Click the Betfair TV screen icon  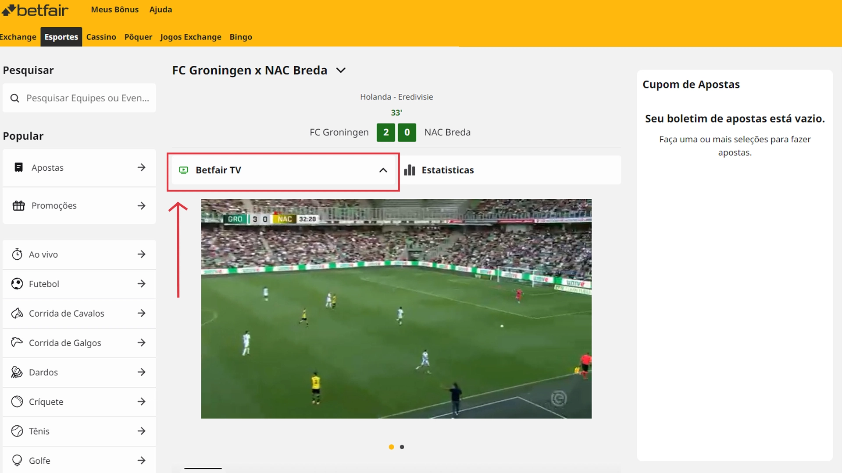pyautogui.click(x=184, y=170)
